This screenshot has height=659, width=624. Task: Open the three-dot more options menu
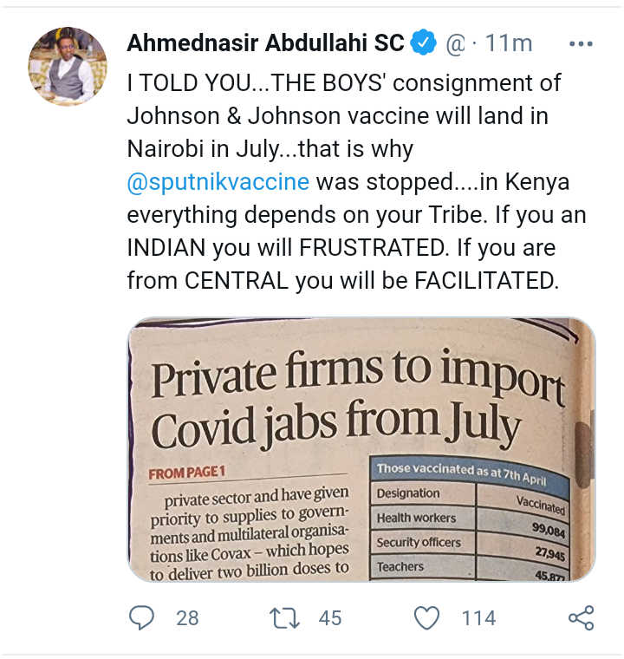(582, 43)
